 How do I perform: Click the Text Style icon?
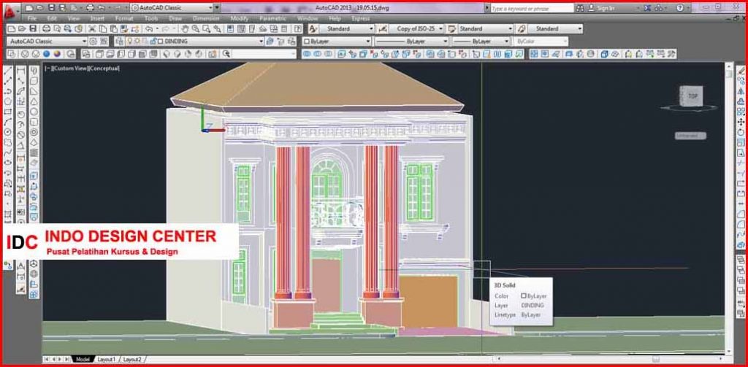(313, 28)
